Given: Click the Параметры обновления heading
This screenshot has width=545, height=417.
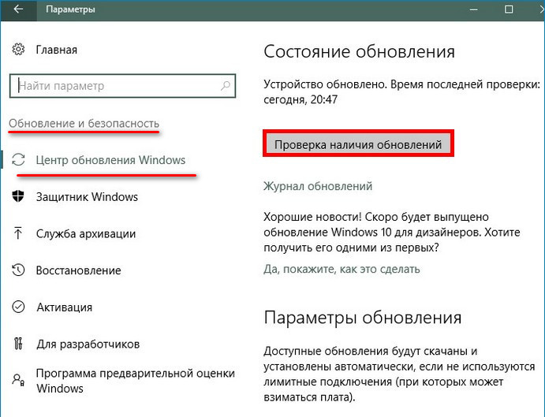Looking at the screenshot, I should coord(363,318).
